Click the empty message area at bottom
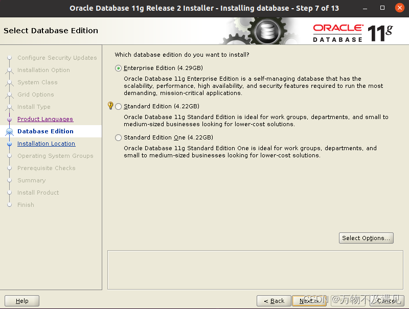 click(x=255, y=270)
